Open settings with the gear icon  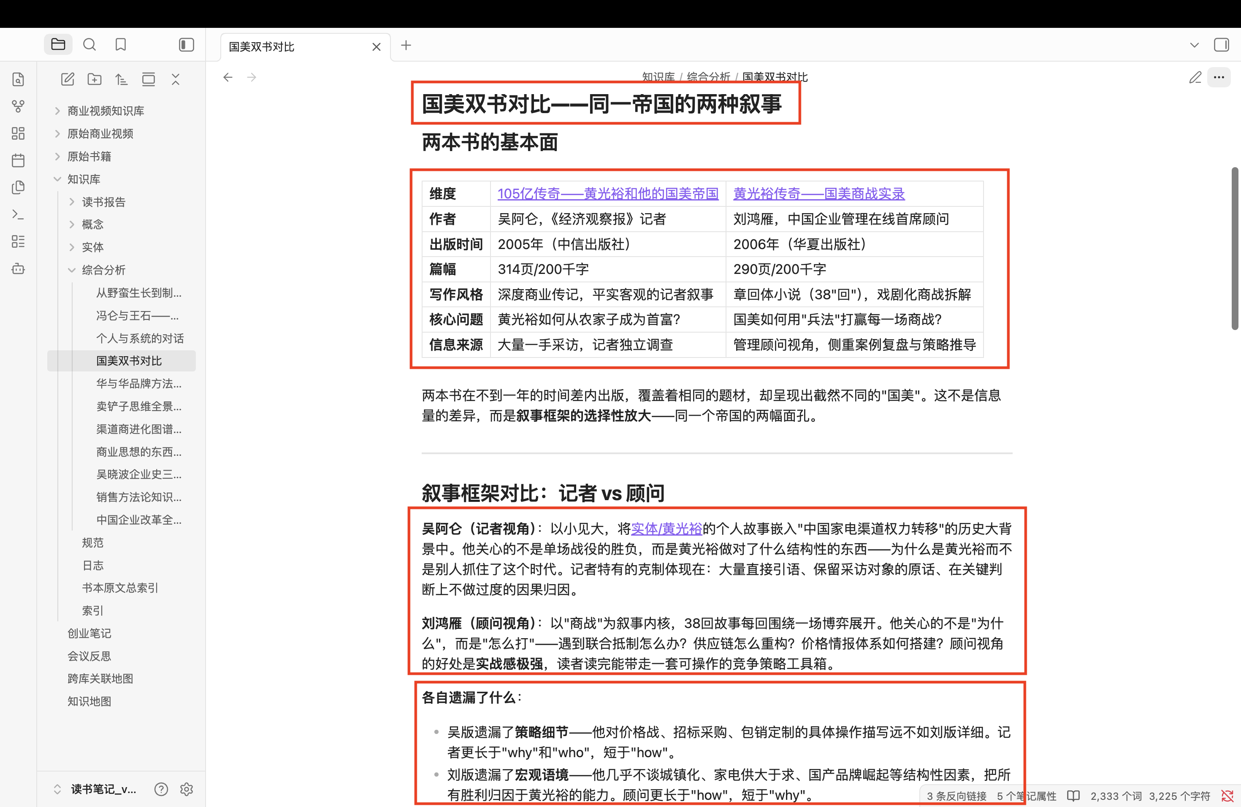[186, 789]
